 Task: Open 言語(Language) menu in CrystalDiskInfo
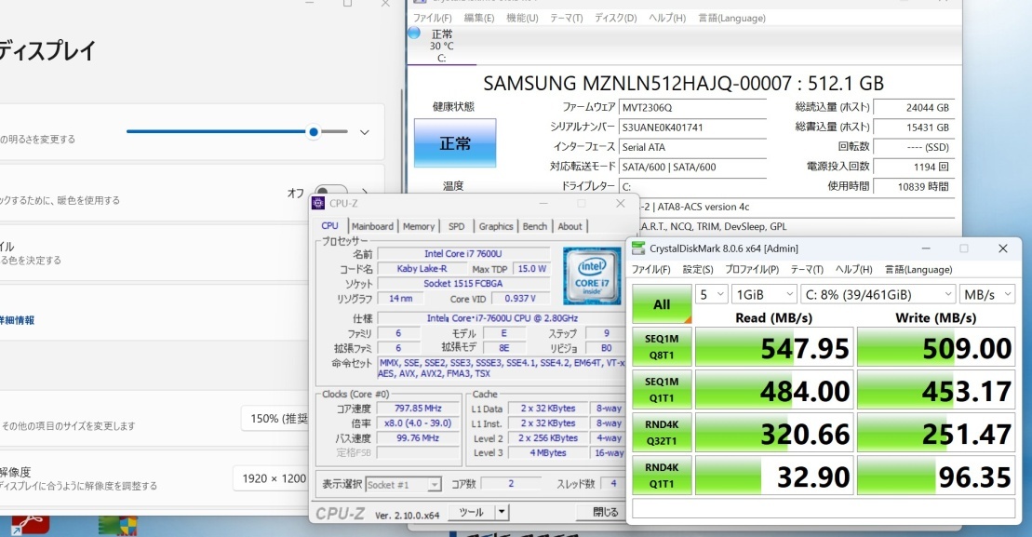(x=731, y=18)
